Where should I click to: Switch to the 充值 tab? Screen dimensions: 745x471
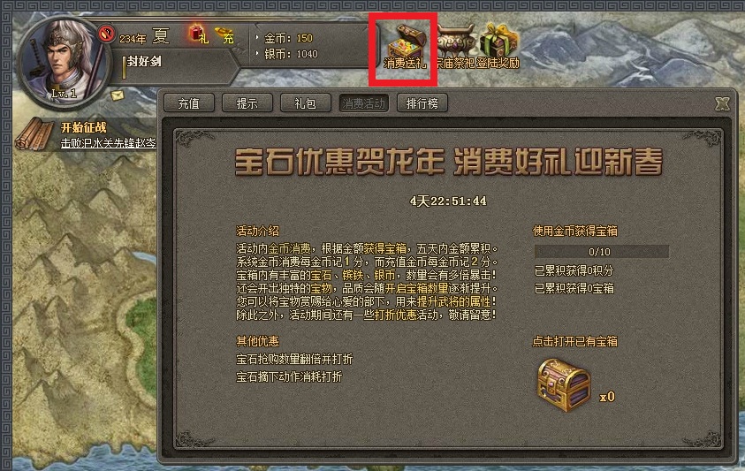coord(189,103)
